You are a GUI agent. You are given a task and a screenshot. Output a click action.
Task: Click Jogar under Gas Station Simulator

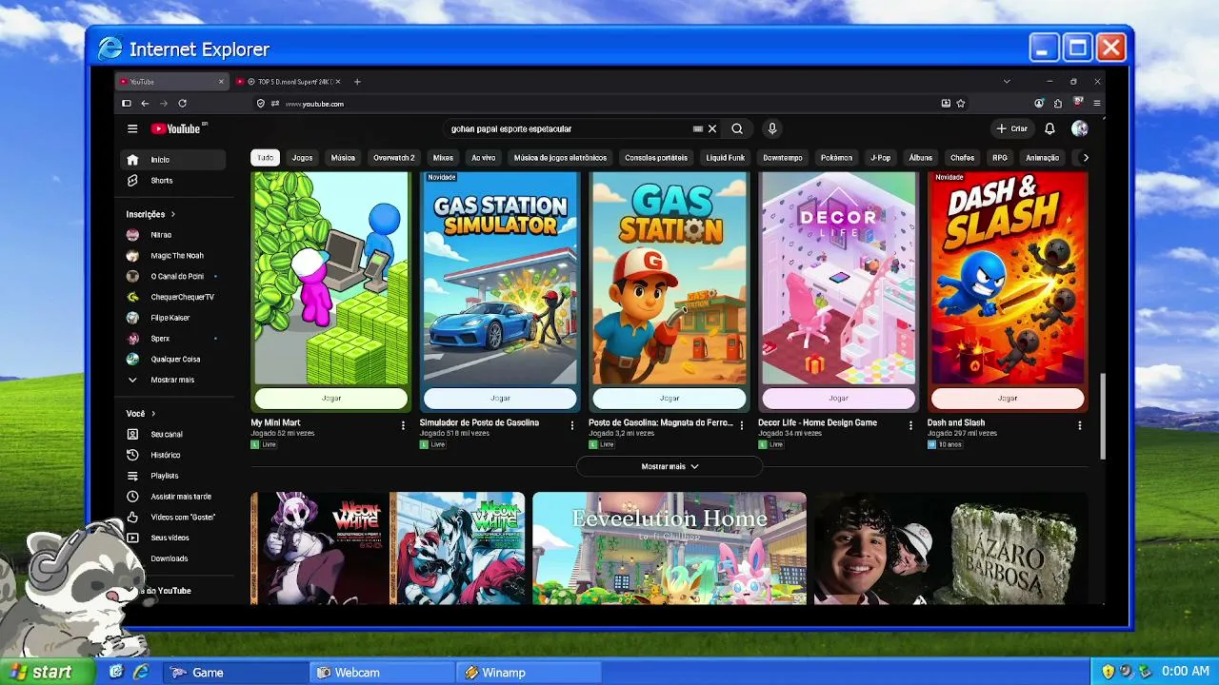[500, 399]
